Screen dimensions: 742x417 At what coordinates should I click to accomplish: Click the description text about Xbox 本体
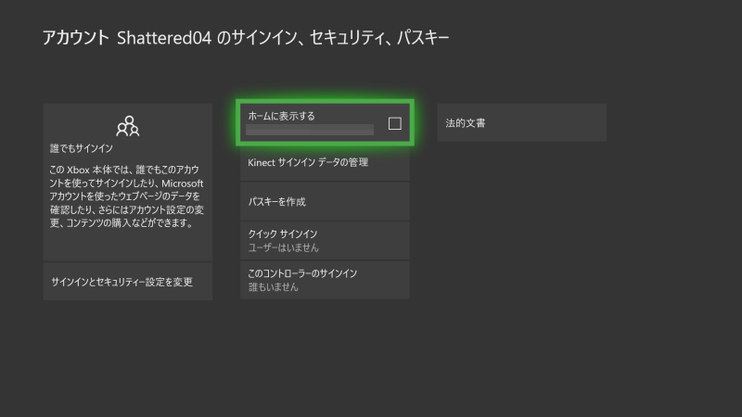[127, 196]
